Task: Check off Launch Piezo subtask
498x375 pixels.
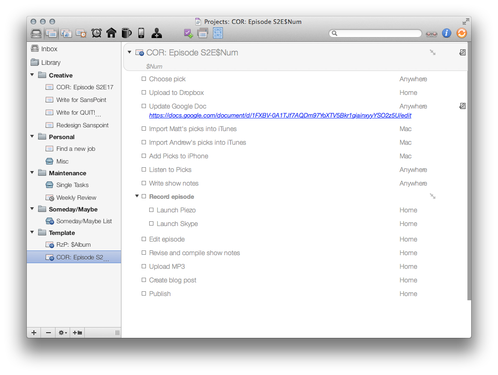Action: [152, 210]
